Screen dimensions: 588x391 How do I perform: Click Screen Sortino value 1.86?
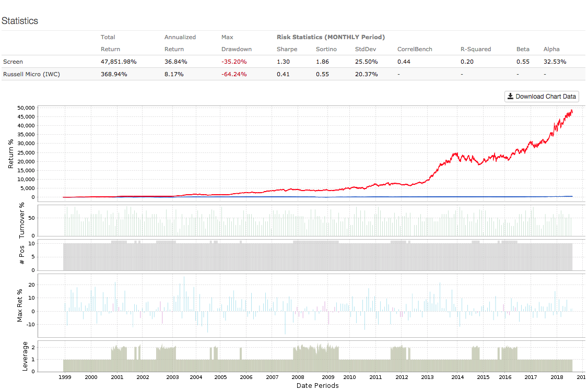pyautogui.click(x=322, y=62)
